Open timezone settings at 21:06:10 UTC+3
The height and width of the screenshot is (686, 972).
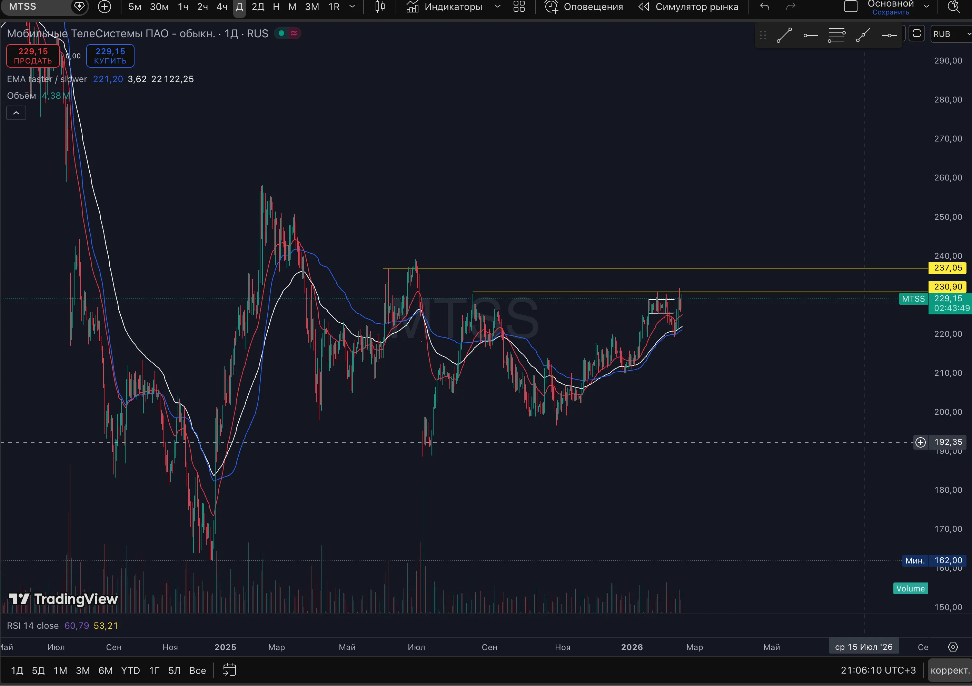pos(878,670)
